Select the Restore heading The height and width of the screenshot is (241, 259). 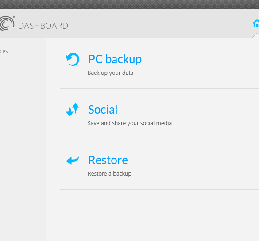point(108,160)
